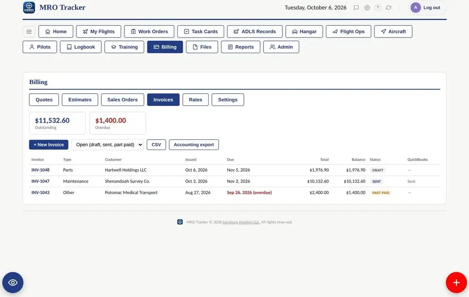
Task: Toggle the eye visibility floating button
Action: 13,282
